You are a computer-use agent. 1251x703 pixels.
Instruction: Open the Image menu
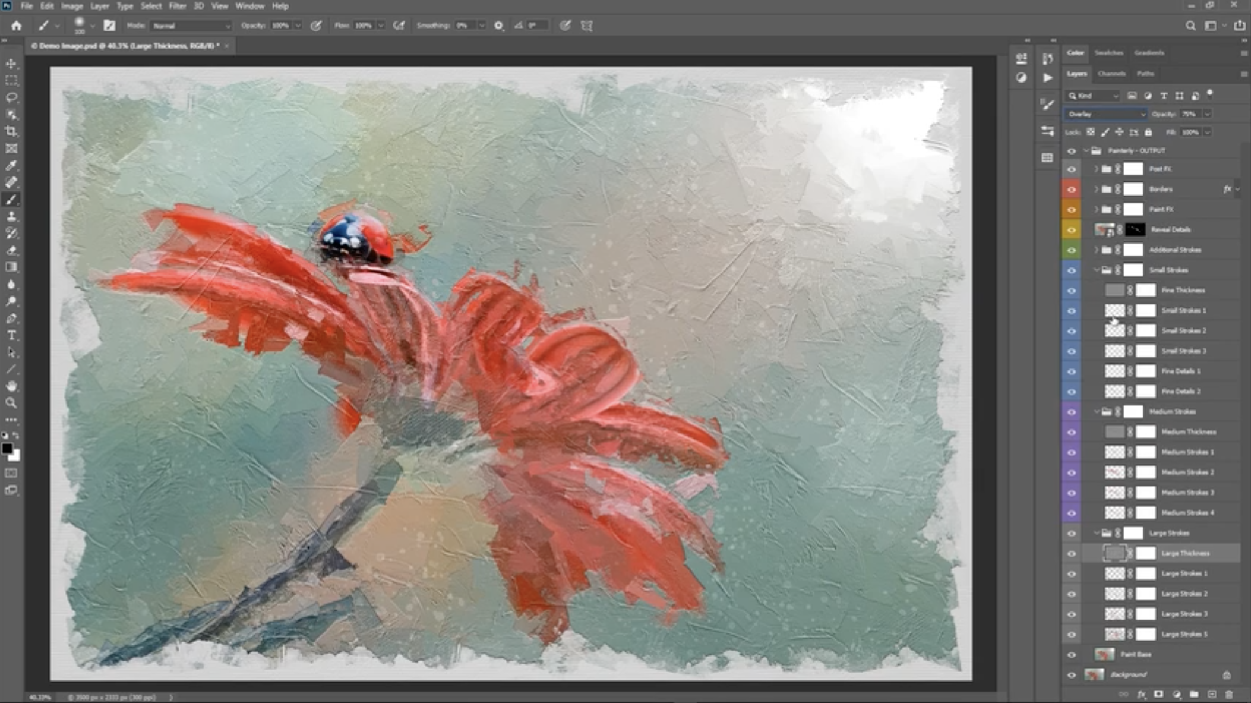click(x=72, y=6)
